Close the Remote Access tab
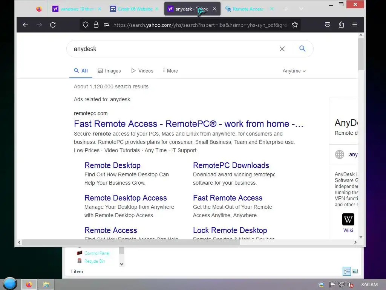The image size is (386, 290). tap(271, 9)
